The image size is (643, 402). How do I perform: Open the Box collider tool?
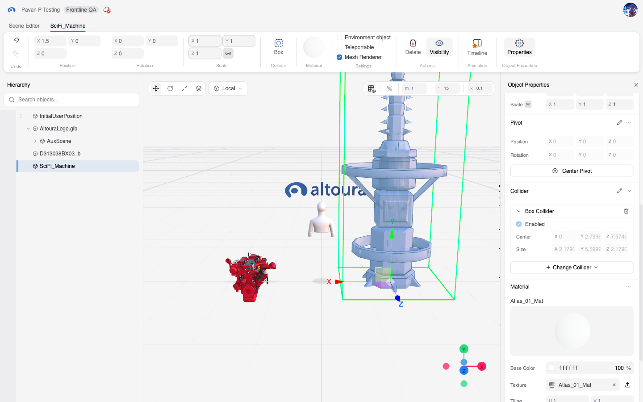tap(279, 47)
